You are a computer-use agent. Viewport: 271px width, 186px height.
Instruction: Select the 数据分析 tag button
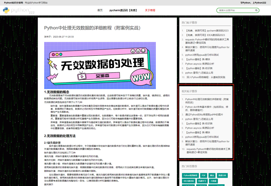[222, 175]
